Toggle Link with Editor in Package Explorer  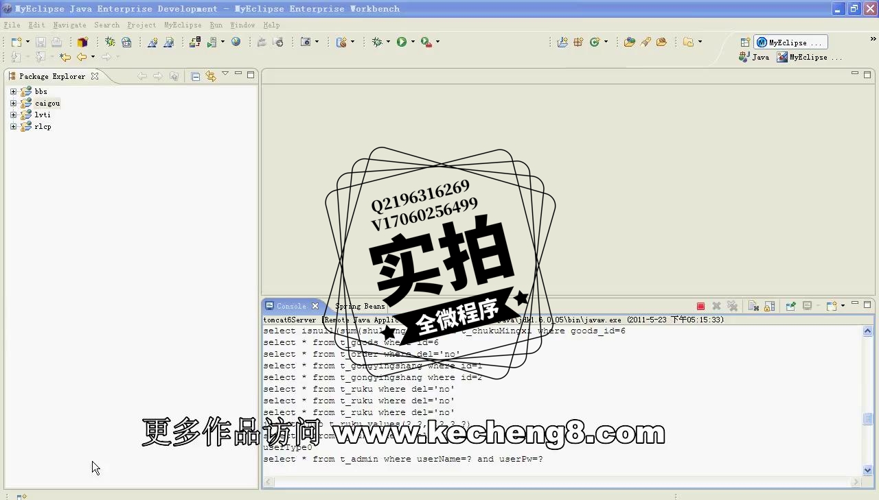(x=211, y=76)
